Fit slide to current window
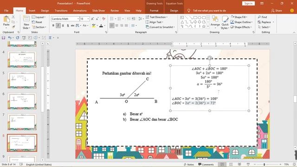This screenshot has width=297, height=167. coord(294,164)
